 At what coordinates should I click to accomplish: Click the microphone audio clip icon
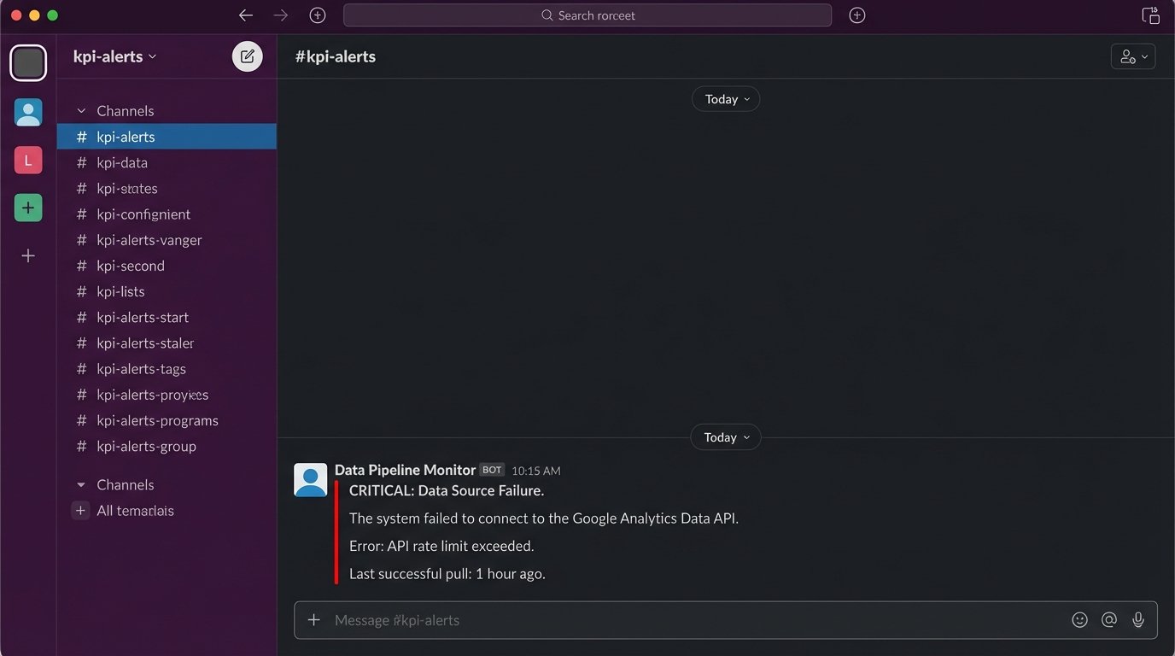pyautogui.click(x=1137, y=620)
